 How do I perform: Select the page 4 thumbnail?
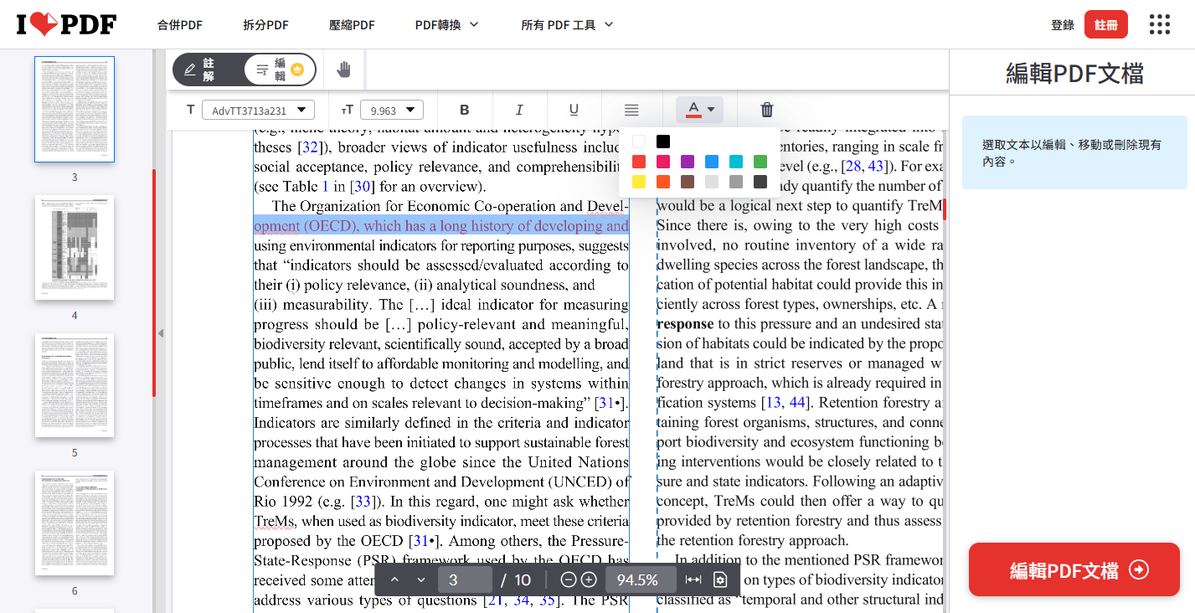74,247
